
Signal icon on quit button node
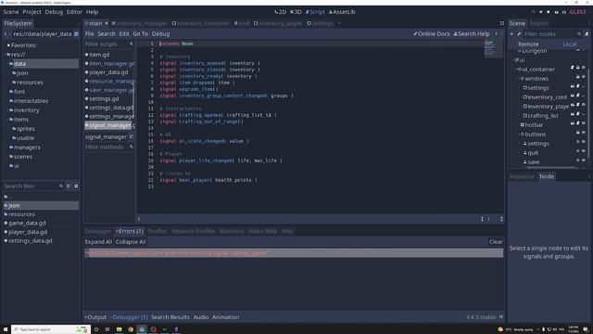click(x=577, y=151)
